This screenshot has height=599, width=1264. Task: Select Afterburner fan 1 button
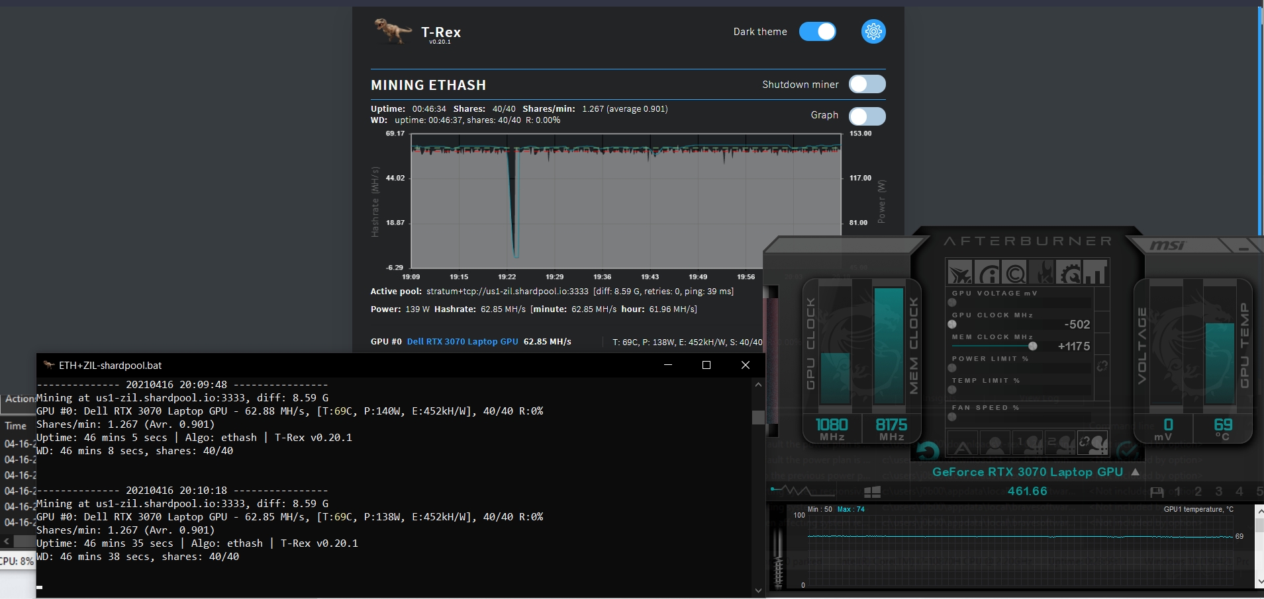(1027, 444)
